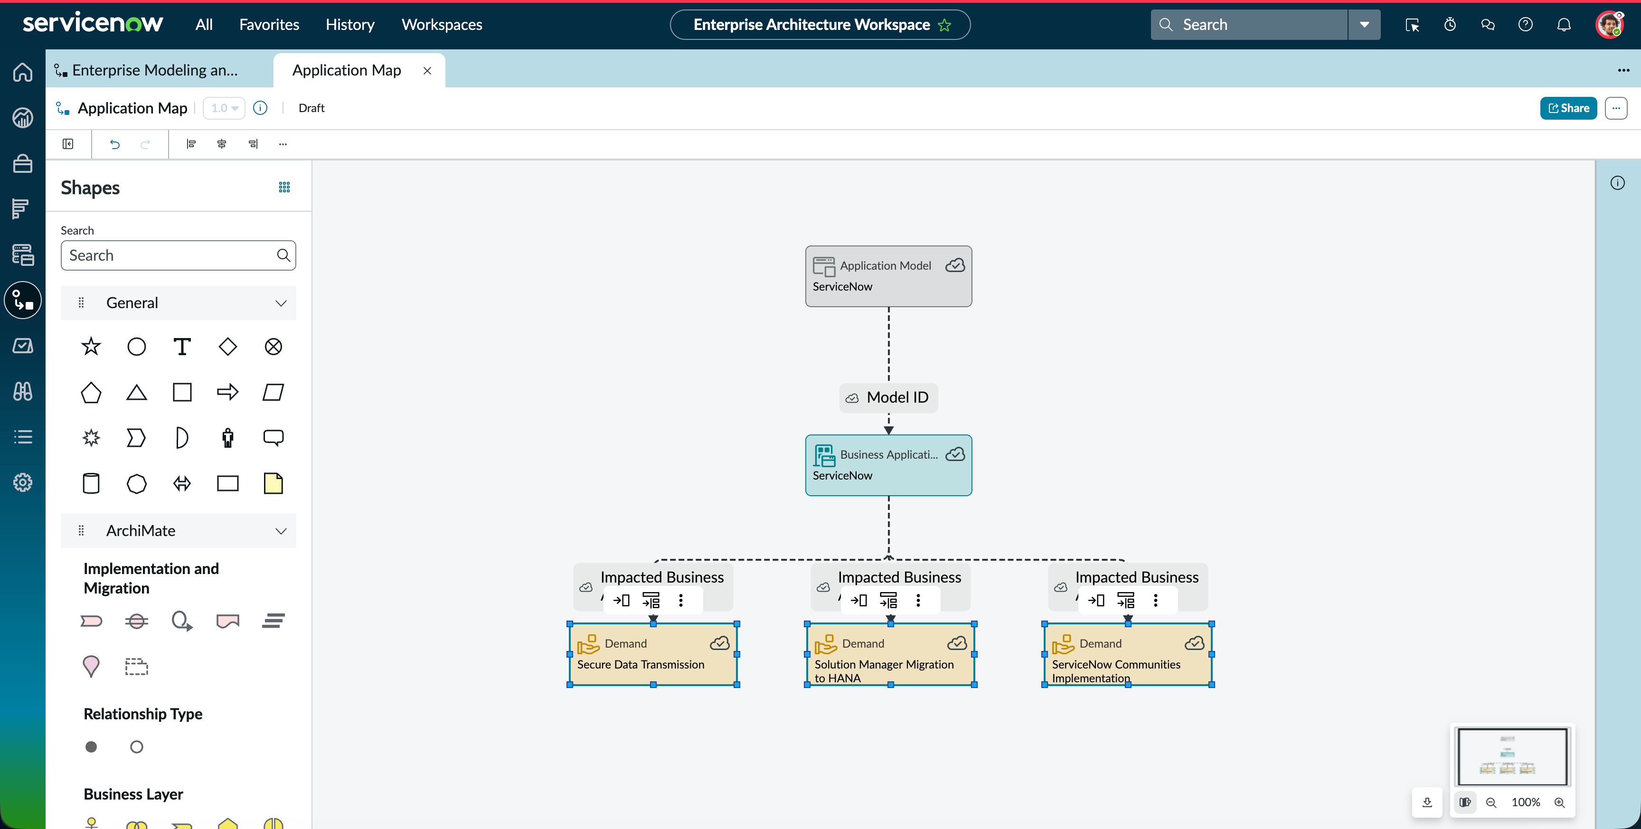Select the diamond shape
This screenshot has width=1641, height=829.
(227, 347)
